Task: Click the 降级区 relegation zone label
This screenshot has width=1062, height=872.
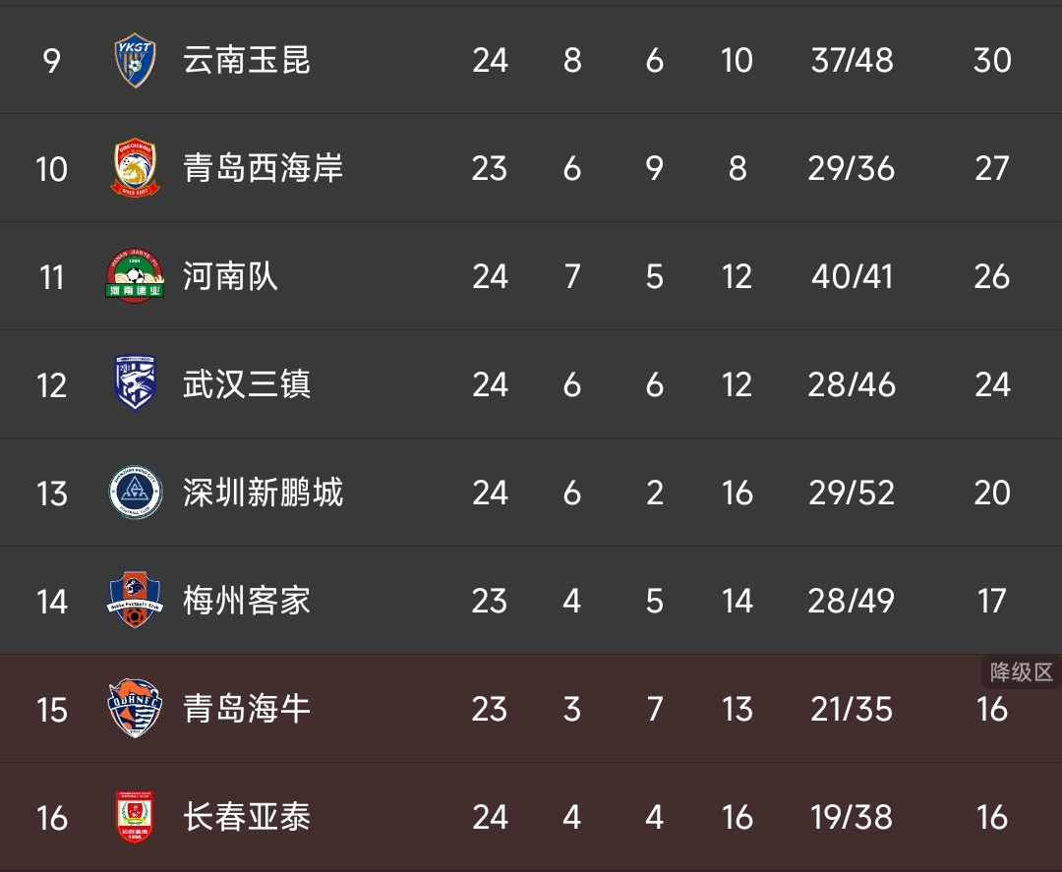Action: click(1022, 672)
